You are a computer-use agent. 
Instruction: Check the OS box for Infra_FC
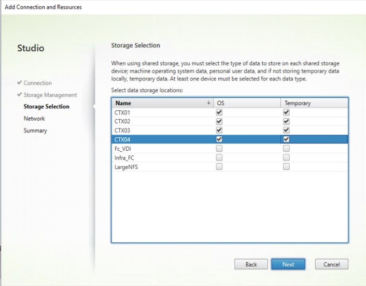[219, 158]
